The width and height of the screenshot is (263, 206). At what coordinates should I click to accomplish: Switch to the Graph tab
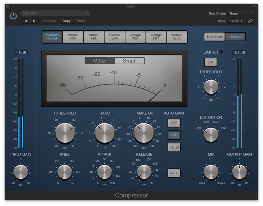pos(129,61)
